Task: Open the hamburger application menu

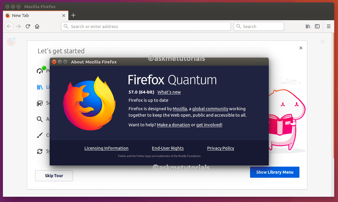Action: (x=329, y=26)
